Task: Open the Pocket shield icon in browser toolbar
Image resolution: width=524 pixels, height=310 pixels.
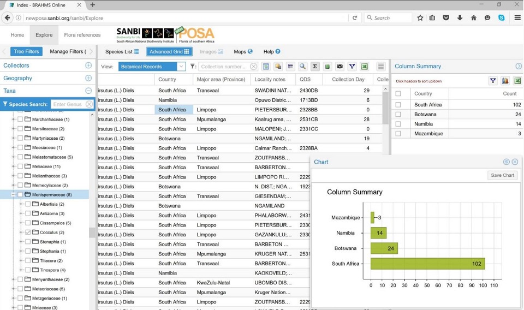Action: tap(446, 18)
